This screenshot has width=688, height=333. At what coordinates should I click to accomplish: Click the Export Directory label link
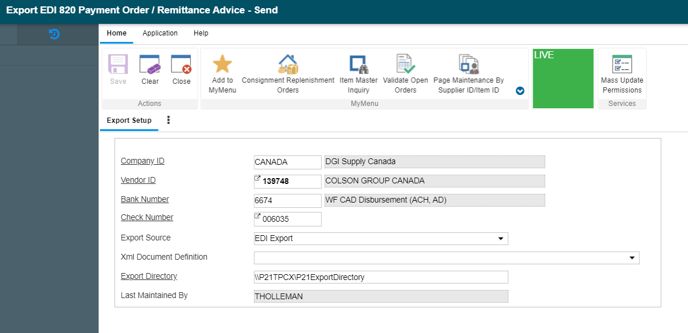[149, 277]
